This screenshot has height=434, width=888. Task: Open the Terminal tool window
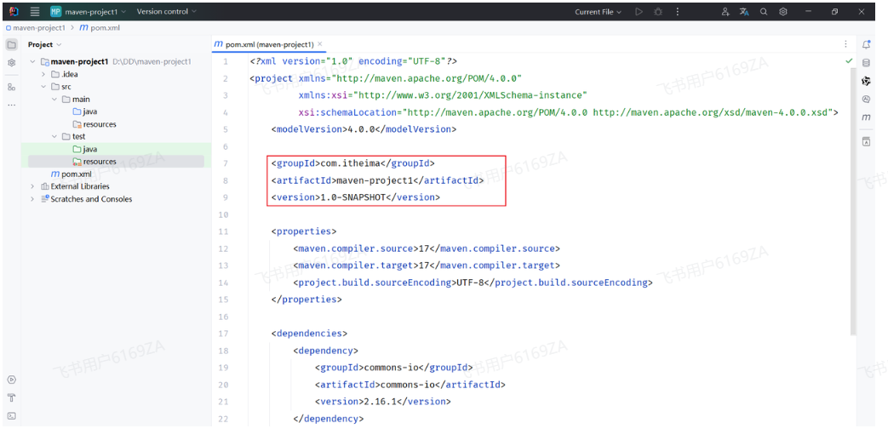click(12, 416)
